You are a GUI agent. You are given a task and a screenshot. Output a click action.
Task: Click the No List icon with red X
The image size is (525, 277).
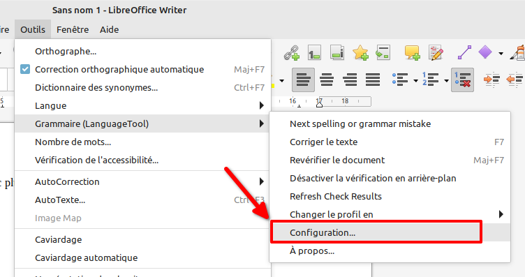click(x=462, y=80)
